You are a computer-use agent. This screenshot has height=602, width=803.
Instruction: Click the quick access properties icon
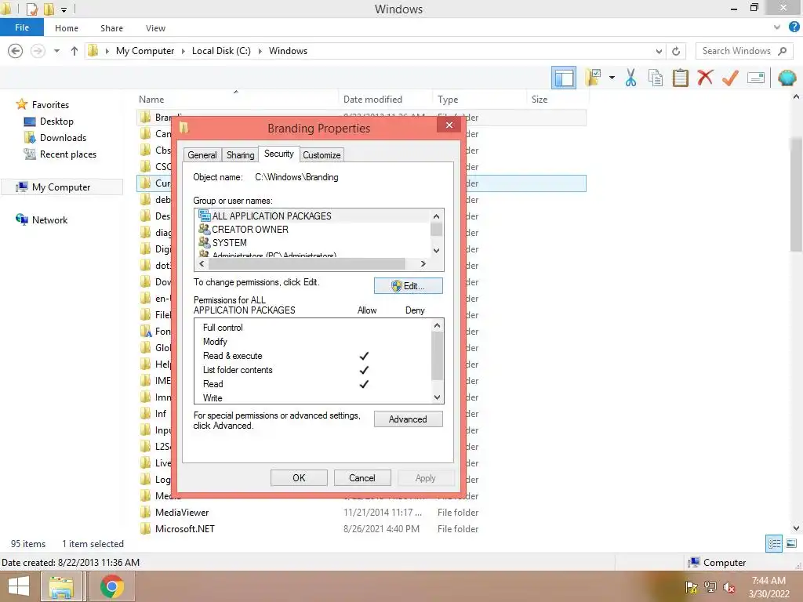[32, 9]
